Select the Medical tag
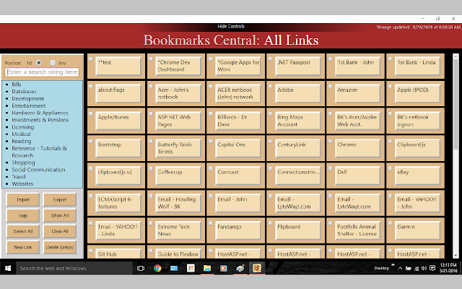462x289 pixels. [x=21, y=134]
